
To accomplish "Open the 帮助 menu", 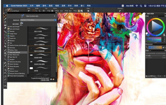I will 89,6.
